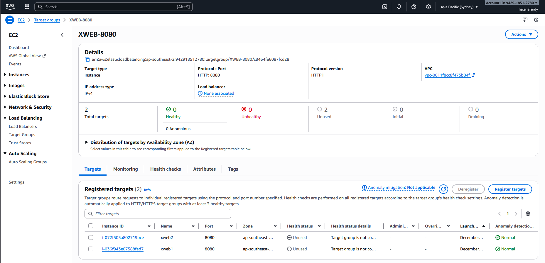
Task: Check the xweb1 instance row
Action: [x=91, y=249]
